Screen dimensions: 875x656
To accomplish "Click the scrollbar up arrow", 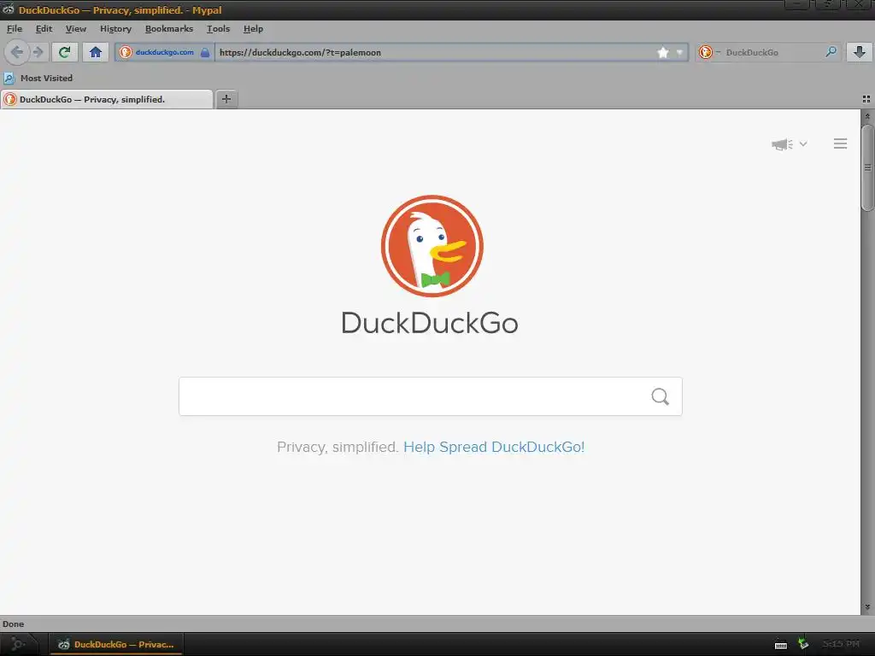I will (867, 116).
